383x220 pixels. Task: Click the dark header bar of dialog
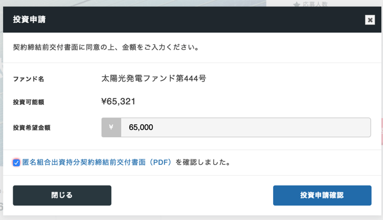click(192, 20)
